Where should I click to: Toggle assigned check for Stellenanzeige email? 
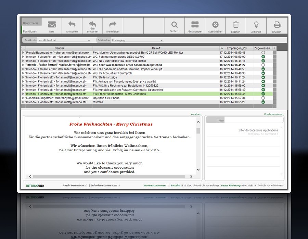point(263,77)
